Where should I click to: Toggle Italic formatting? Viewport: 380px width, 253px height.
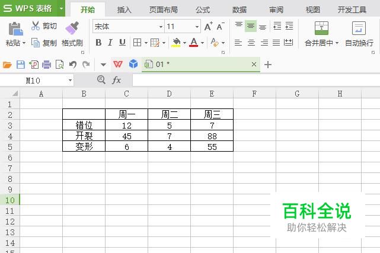(x=110, y=43)
